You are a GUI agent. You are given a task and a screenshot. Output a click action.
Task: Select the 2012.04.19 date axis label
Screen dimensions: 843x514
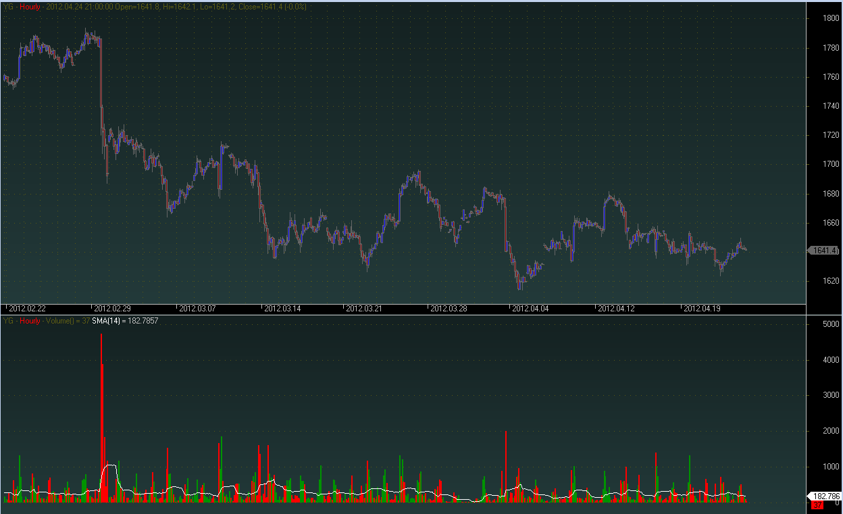click(702, 309)
